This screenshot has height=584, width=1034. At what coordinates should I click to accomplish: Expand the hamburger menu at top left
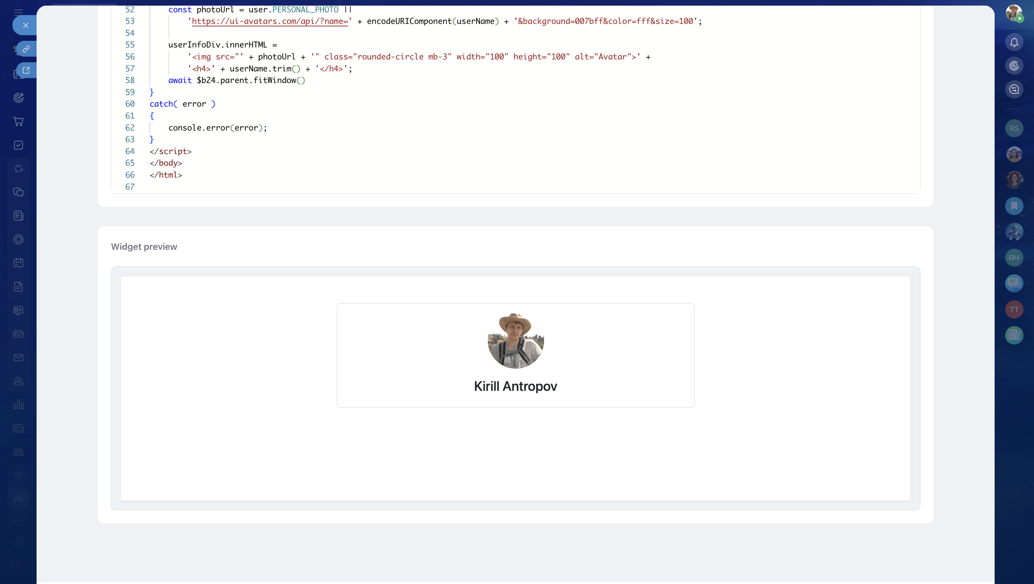pyautogui.click(x=18, y=12)
